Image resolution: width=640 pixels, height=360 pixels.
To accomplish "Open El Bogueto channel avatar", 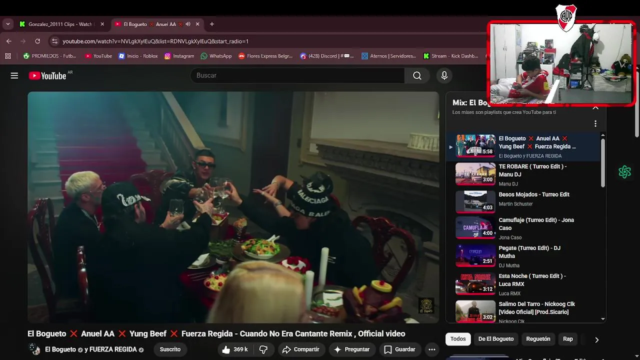I will click(34, 349).
